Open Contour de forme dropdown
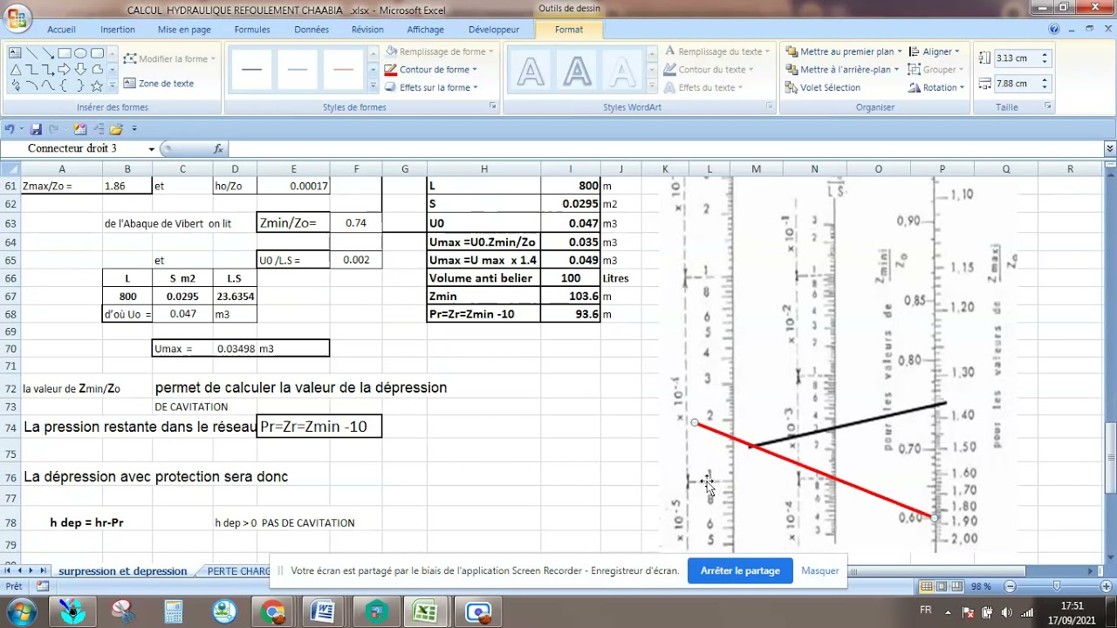The image size is (1117, 628). coord(431,70)
